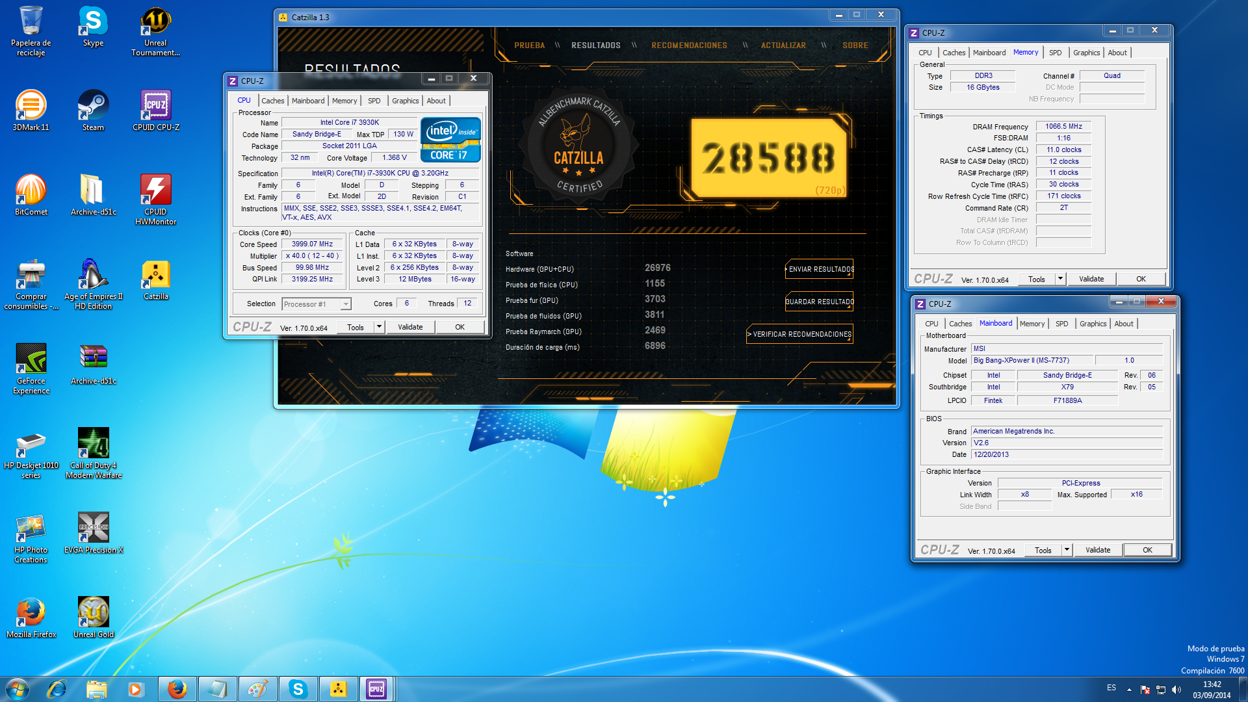Open RECOMENDACIONES section in Catzilla
Screen dimensions: 1248x702
point(689,45)
